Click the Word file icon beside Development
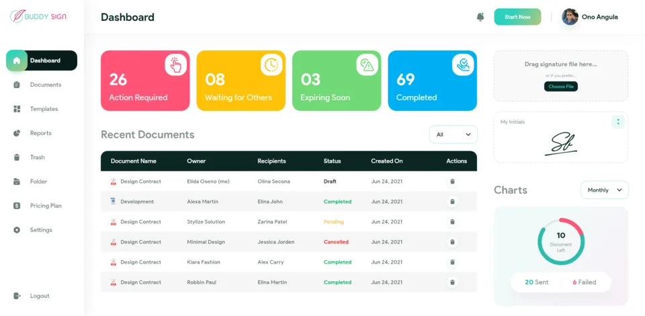The image size is (645, 316). [113, 202]
